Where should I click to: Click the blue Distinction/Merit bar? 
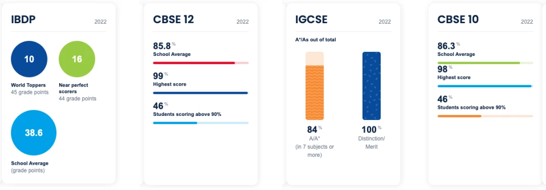[x=372, y=86]
